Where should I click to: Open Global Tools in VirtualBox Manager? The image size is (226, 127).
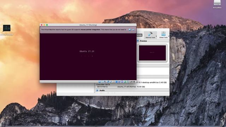[163, 35]
